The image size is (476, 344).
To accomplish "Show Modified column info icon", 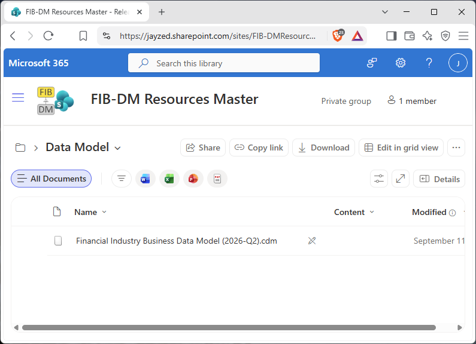I will (x=452, y=213).
